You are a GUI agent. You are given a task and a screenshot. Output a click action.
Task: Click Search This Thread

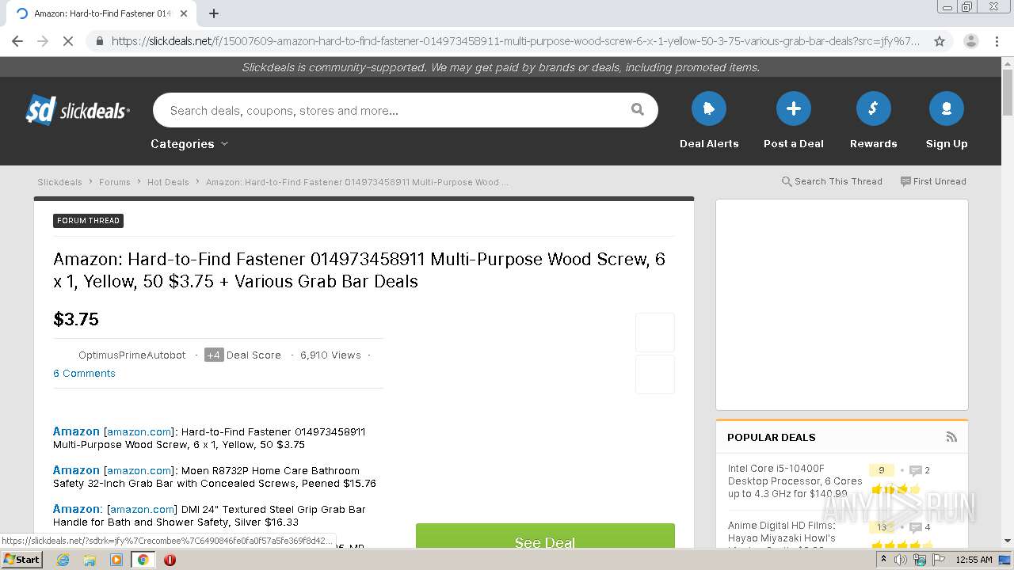(x=832, y=181)
